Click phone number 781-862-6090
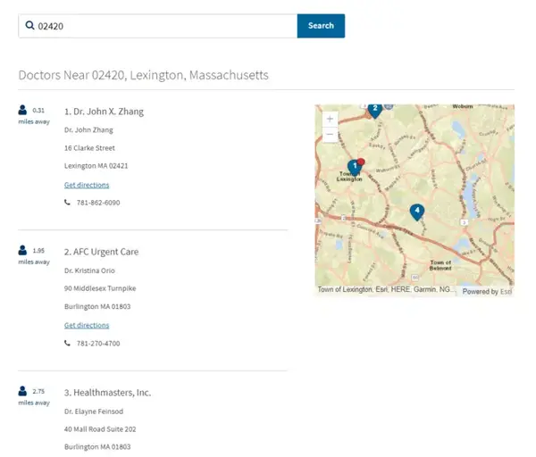Screen dimensions: 536x457 click(98, 203)
